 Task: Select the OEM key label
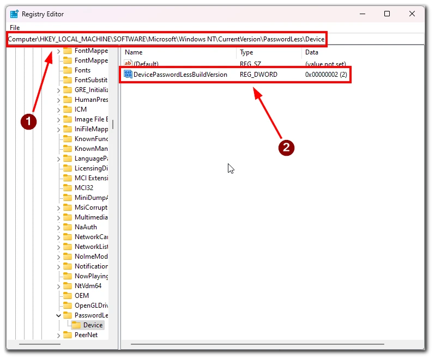coord(82,296)
